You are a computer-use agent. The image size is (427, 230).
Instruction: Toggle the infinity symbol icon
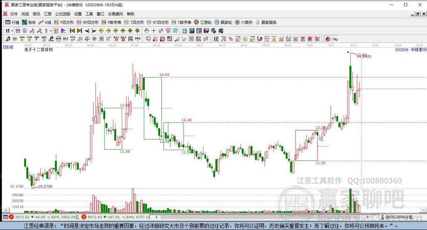click(x=335, y=39)
